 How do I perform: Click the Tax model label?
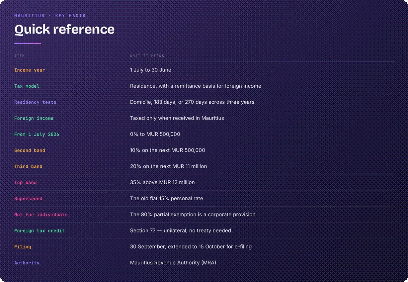[27, 86]
